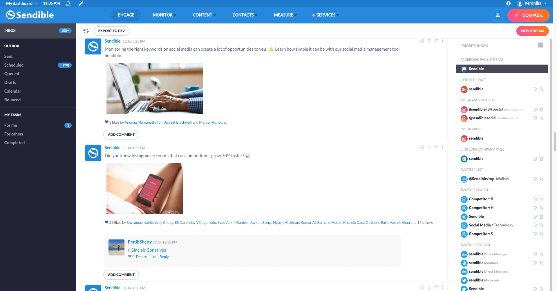Click heart icon on Pratik Shetty's comment

pos(130,256)
